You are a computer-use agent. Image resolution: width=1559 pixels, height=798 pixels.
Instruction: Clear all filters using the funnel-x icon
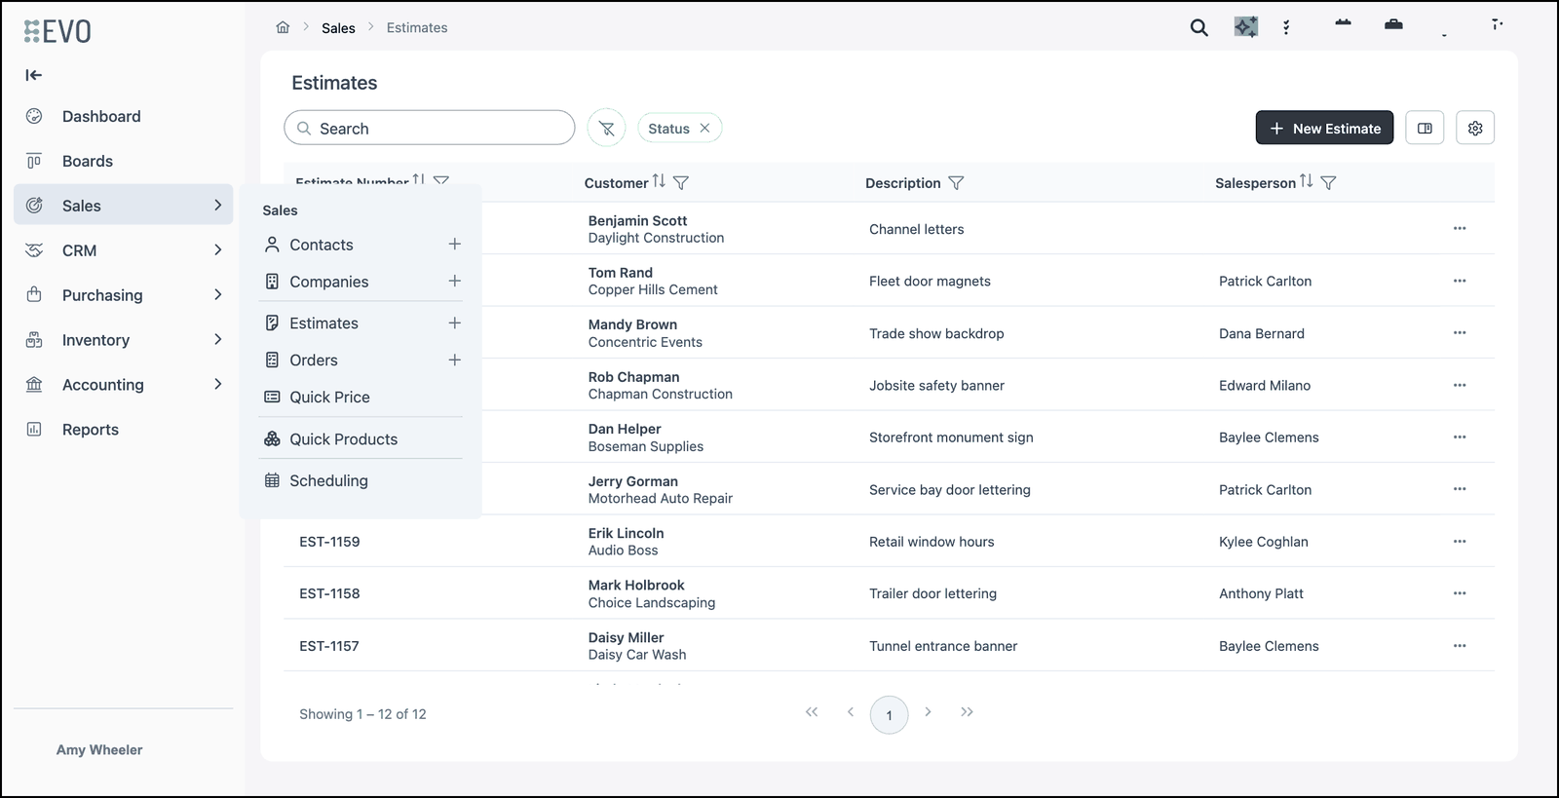(606, 128)
